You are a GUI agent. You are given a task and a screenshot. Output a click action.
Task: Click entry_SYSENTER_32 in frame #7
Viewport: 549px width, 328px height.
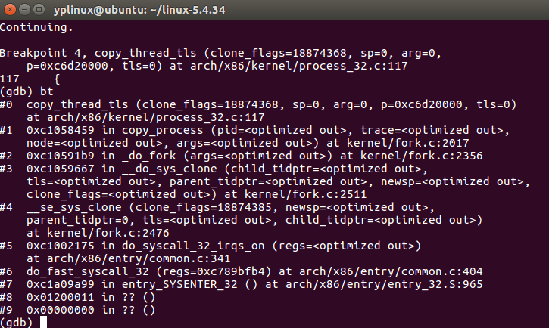pyautogui.click(x=179, y=284)
